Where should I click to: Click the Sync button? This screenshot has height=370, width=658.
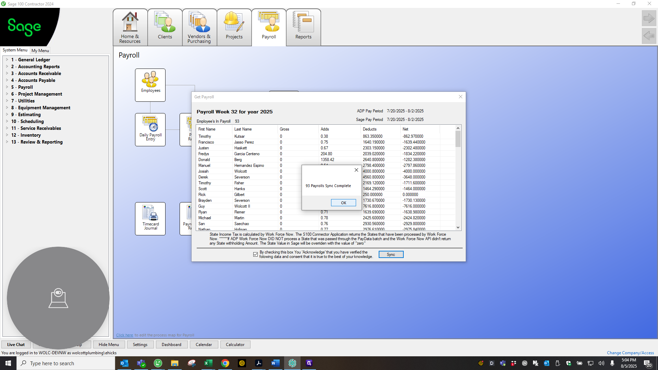tap(391, 255)
